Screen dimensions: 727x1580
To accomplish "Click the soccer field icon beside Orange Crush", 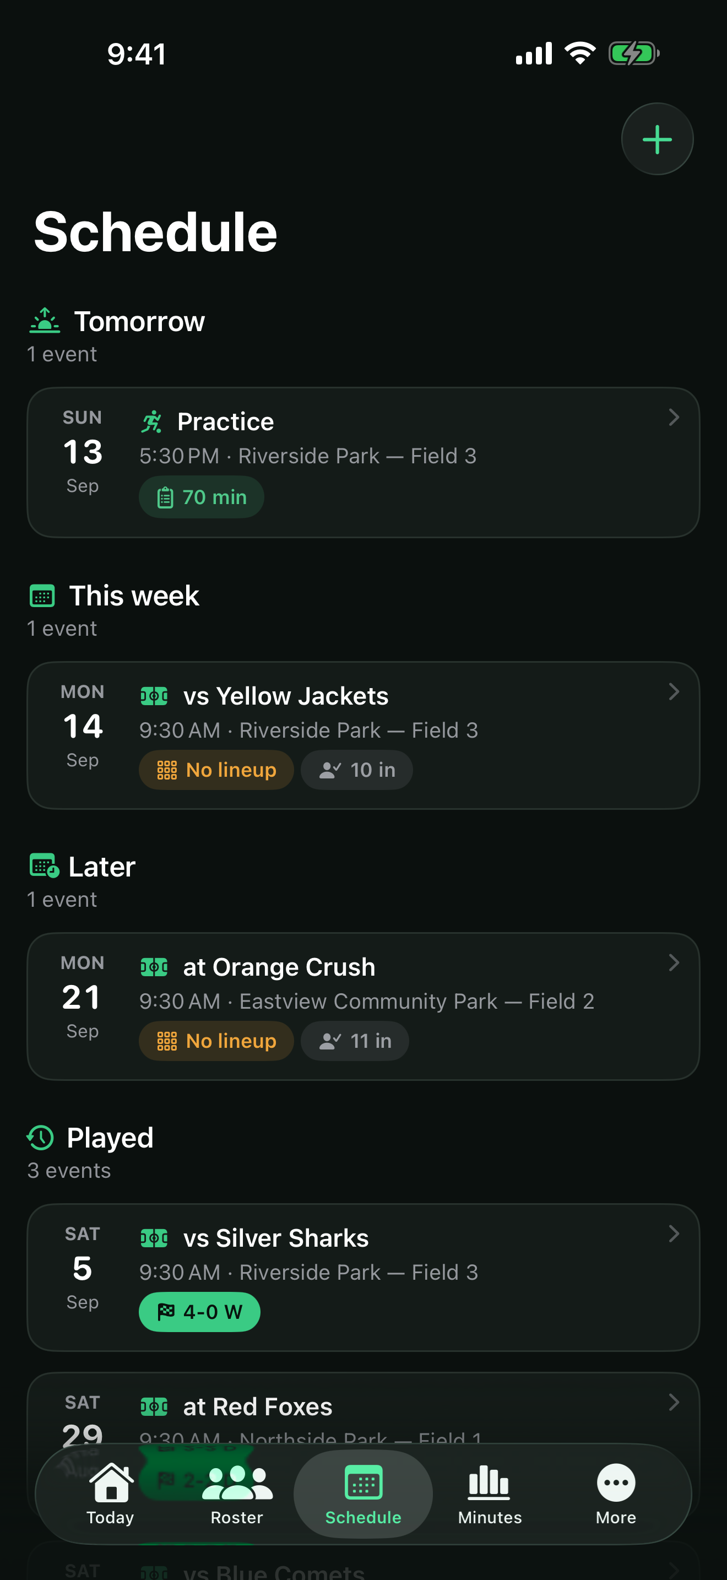I will (x=154, y=967).
